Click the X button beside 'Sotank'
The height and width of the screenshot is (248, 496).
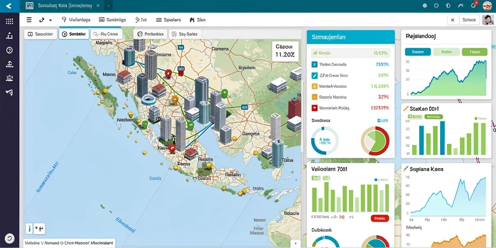pyautogui.click(x=453, y=20)
